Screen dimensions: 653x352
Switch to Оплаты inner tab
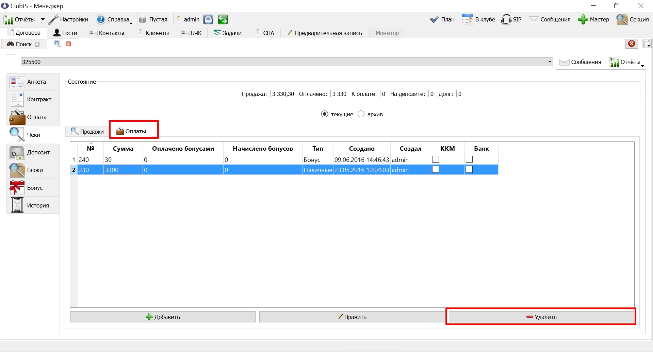[x=131, y=131]
